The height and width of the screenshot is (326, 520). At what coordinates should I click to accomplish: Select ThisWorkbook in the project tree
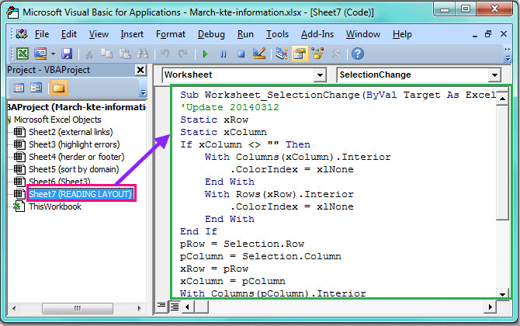[x=54, y=206]
